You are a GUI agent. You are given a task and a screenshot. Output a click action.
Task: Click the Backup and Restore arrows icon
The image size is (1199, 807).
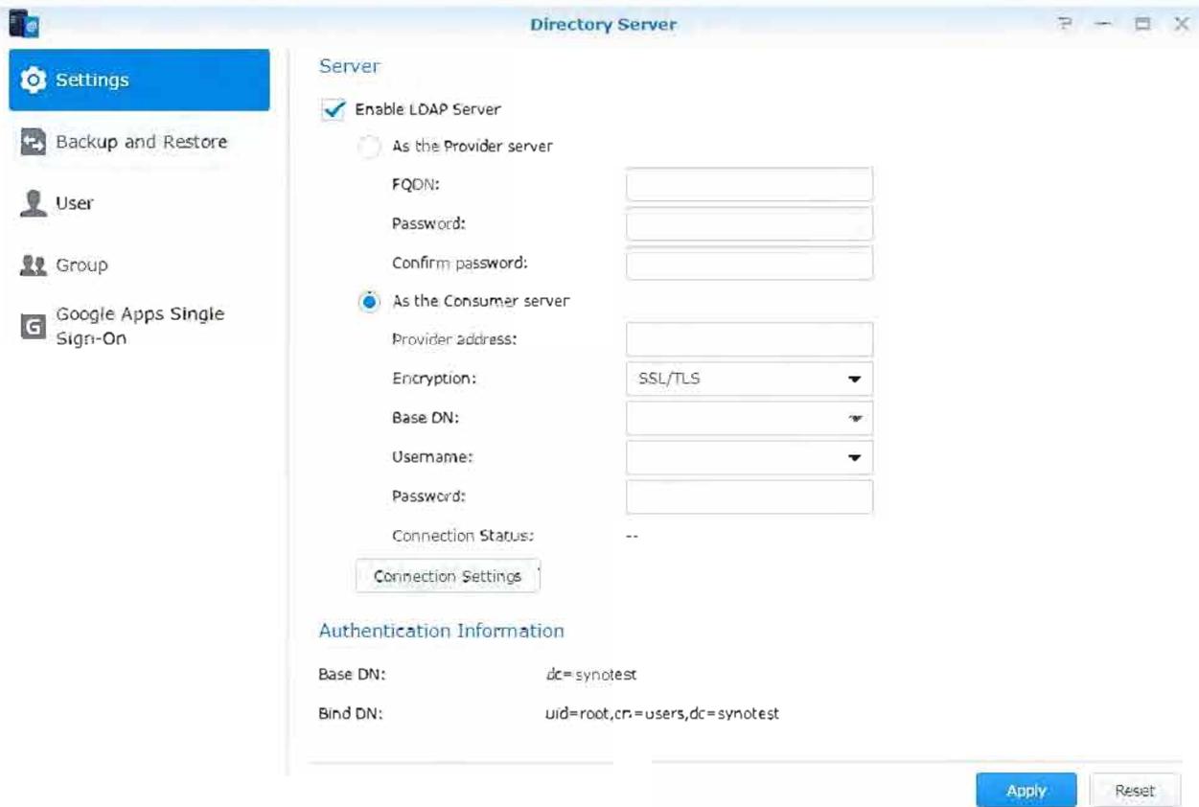coord(34,142)
